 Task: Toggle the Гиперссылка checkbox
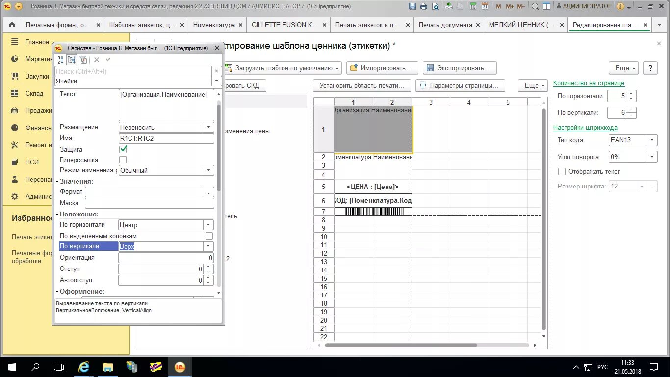point(123,160)
